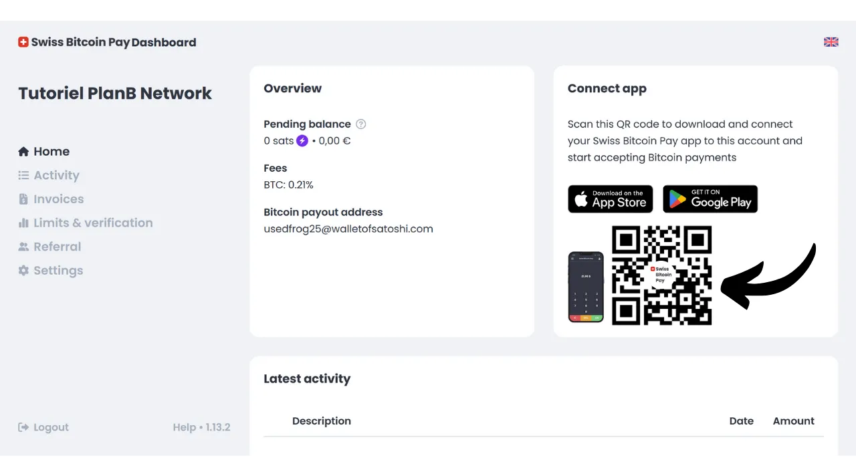The image size is (856, 476).
Task: Click the lightning bolt next to 0 sats
Action: [302, 140]
